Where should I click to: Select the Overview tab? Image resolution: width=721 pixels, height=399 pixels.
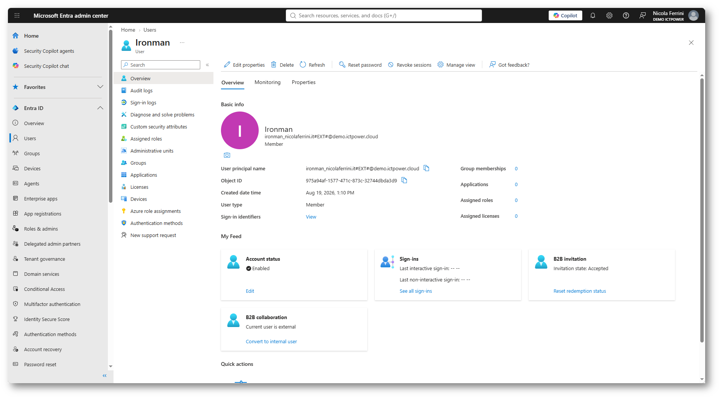point(233,83)
